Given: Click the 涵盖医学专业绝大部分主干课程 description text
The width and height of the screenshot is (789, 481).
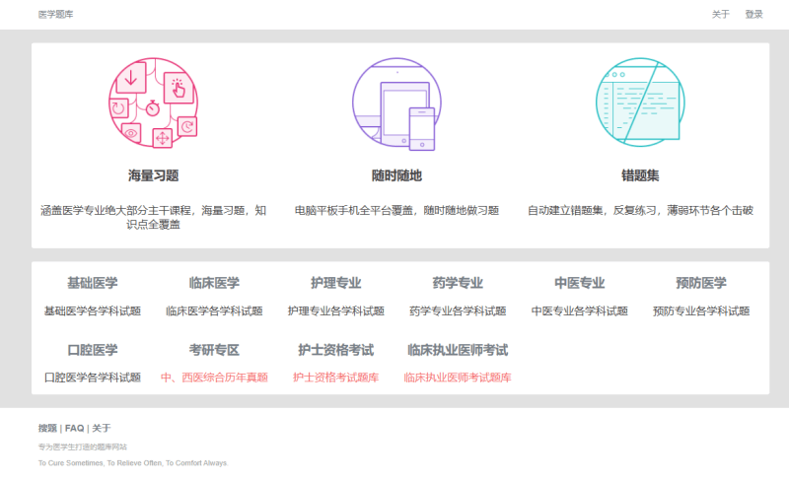Looking at the screenshot, I should tap(154, 218).
